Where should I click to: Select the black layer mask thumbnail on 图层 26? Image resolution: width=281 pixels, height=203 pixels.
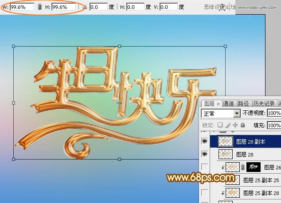tap(254, 167)
